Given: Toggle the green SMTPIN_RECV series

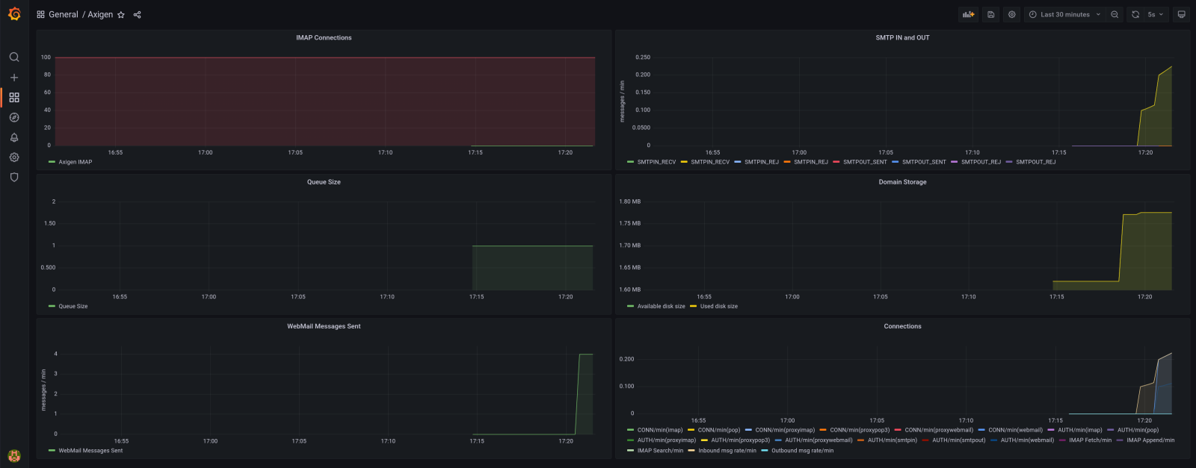Looking at the screenshot, I should point(656,162).
